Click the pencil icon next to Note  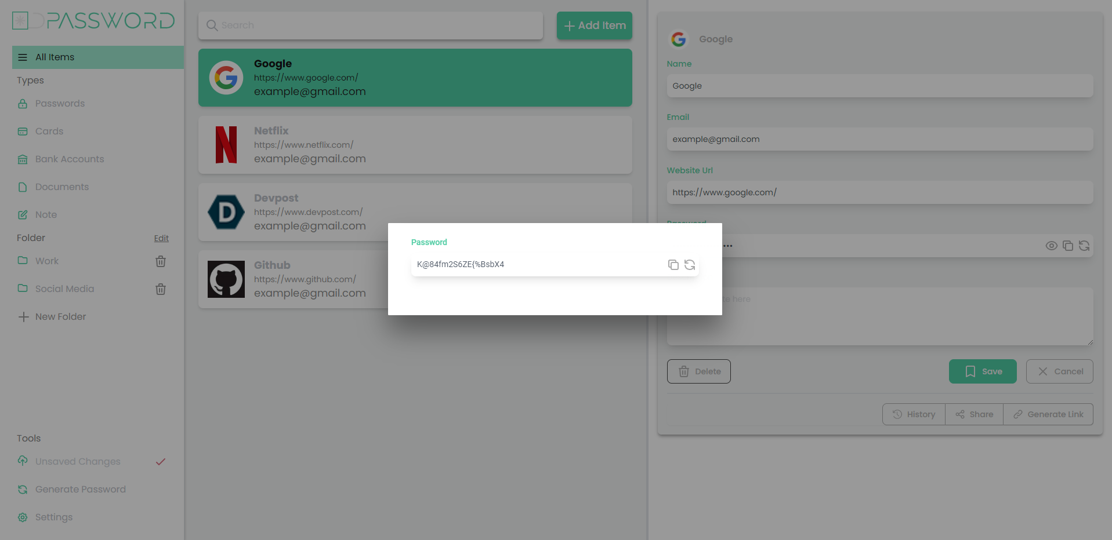coord(23,215)
